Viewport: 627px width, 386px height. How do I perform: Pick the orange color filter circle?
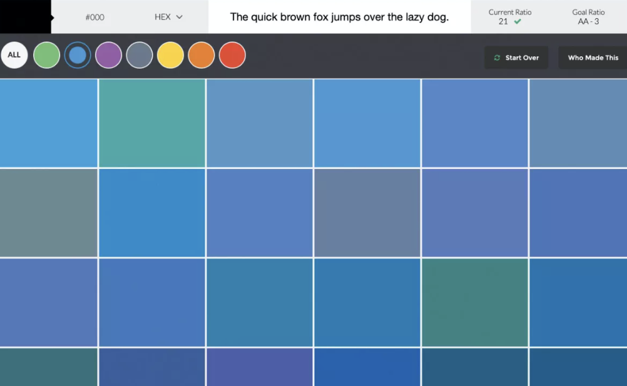[x=201, y=55]
